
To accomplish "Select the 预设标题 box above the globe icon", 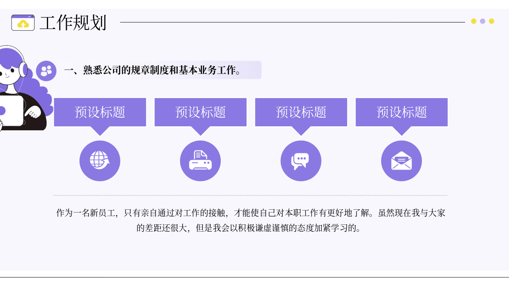I will tap(100, 112).
